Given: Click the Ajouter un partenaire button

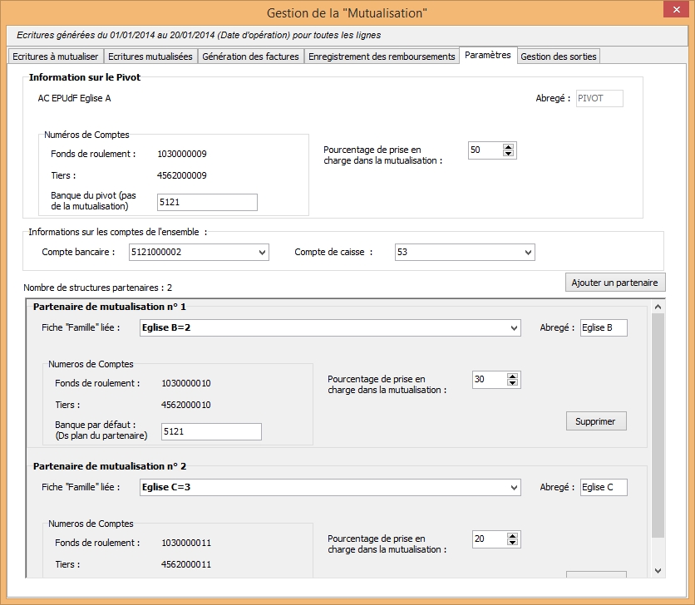Looking at the screenshot, I should point(614,283).
